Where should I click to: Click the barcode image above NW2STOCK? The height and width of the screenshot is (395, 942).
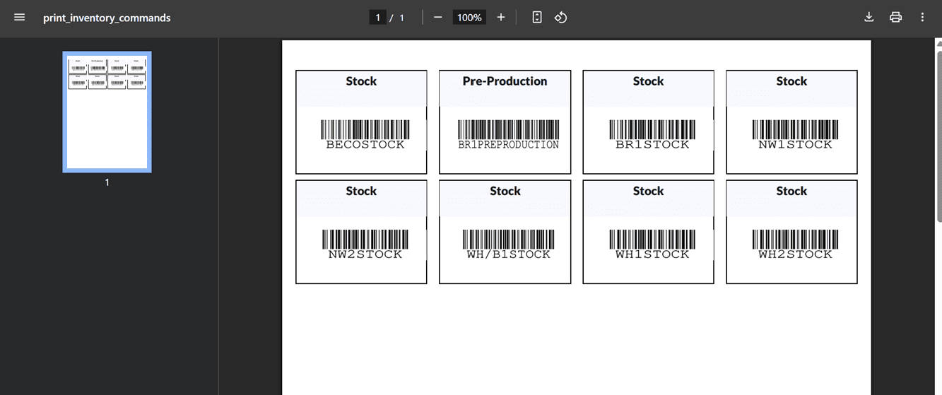pyautogui.click(x=365, y=239)
